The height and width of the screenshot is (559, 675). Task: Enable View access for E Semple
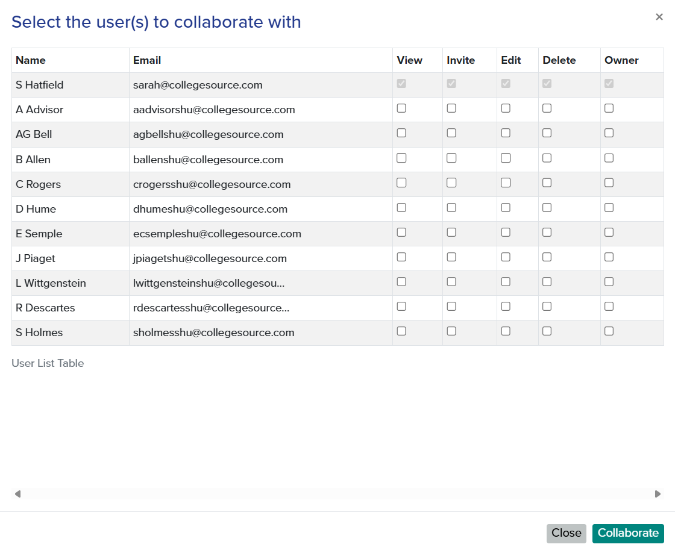pyautogui.click(x=401, y=232)
